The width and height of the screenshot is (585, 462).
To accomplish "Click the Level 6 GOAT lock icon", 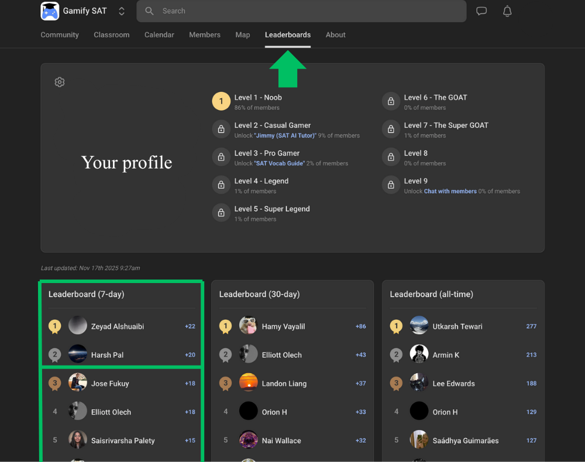I will coord(391,102).
